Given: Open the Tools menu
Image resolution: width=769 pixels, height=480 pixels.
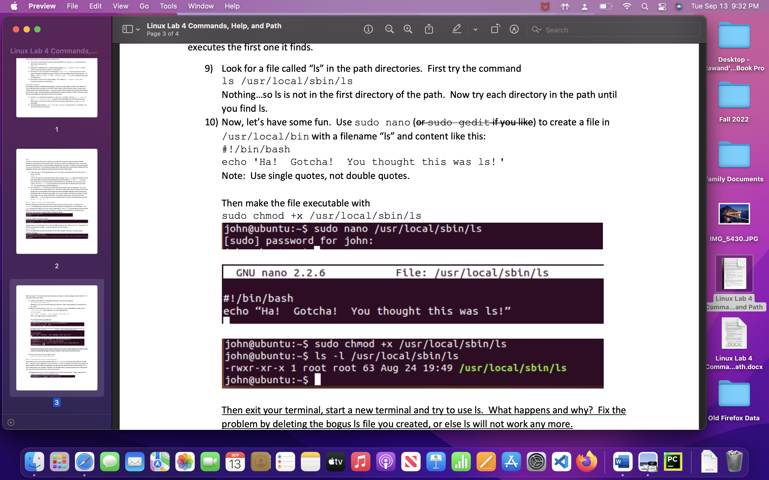Looking at the screenshot, I should (x=168, y=6).
